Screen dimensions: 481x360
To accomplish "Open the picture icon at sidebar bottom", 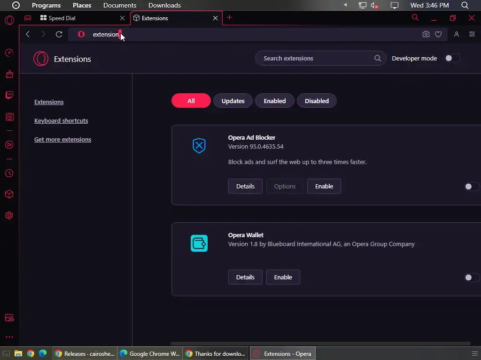I will click(9, 318).
